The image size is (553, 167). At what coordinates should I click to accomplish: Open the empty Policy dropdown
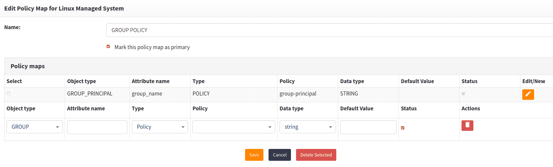(x=234, y=127)
